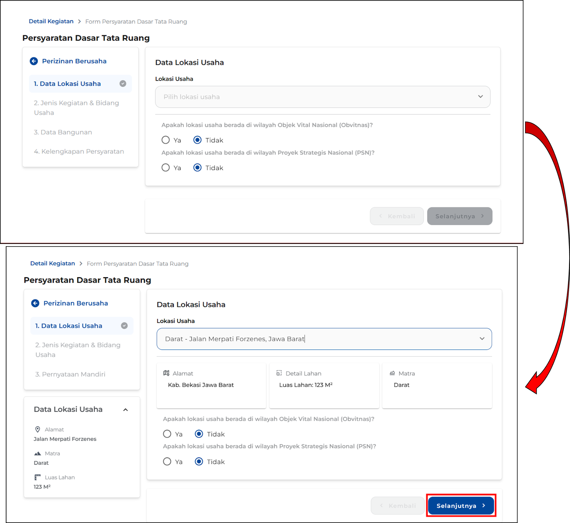Click the blue Selanjutnya button outlined in red
The image size is (570, 523).
pos(461,506)
